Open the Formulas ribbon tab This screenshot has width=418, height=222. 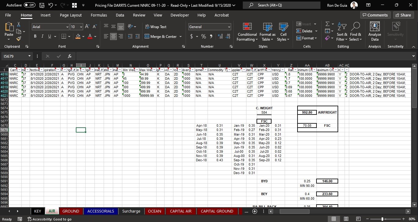pyautogui.click(x=99, y=15)
